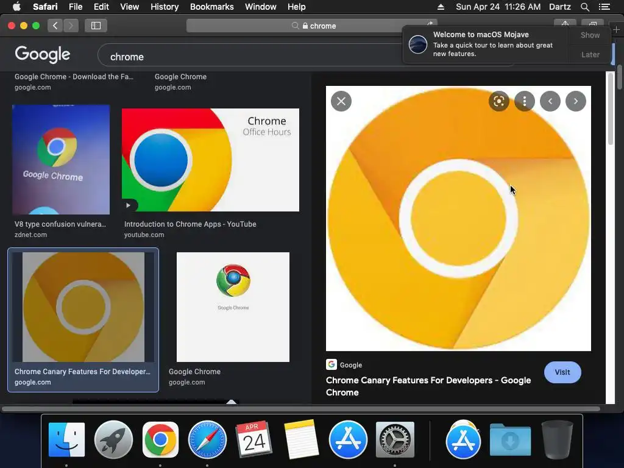Go to next image in preview
Screen dimensions: 624x468
click(575, 101)
